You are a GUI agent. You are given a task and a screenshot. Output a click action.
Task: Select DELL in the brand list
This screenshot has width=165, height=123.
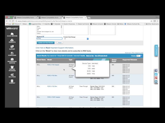tap(38, 26)
